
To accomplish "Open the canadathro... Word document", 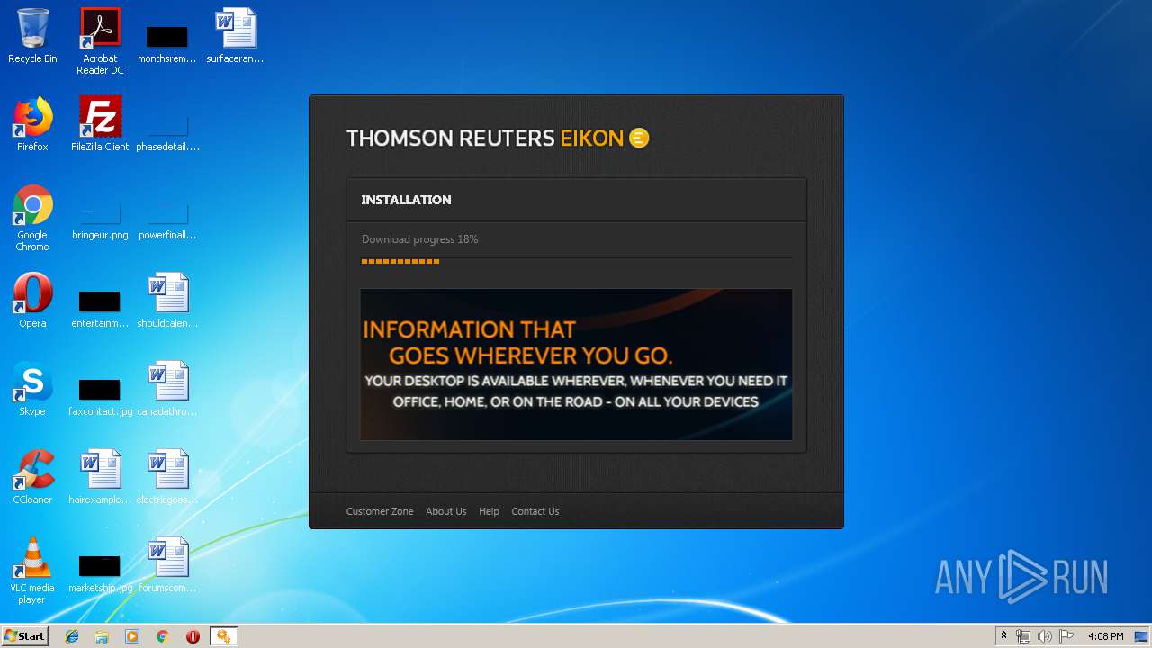I will [167, 389].
